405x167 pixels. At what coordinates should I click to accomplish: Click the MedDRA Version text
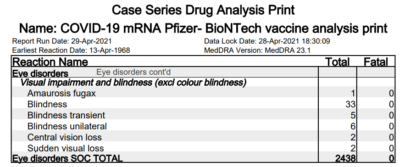[257, 50]
